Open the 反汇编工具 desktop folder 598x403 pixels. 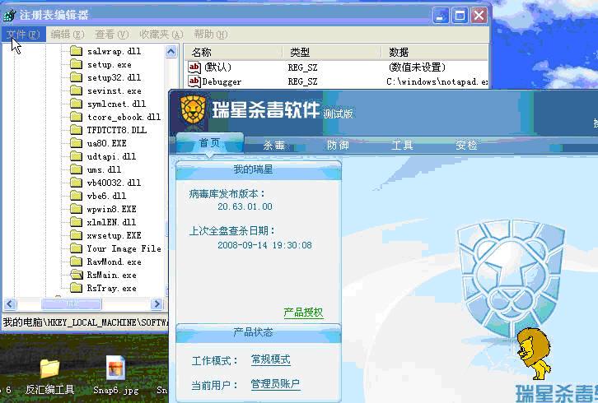[x=50, y=368]
